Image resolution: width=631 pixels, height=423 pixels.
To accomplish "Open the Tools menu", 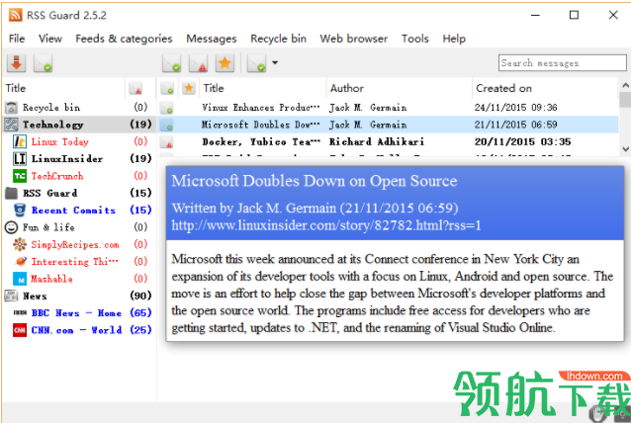I will [415, 39].
